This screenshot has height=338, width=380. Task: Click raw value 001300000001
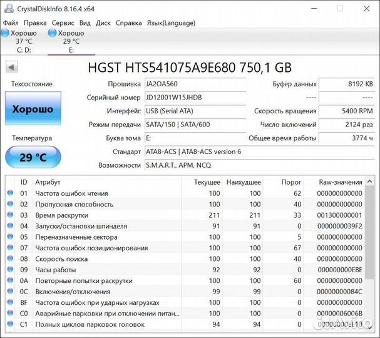point(340,215)
